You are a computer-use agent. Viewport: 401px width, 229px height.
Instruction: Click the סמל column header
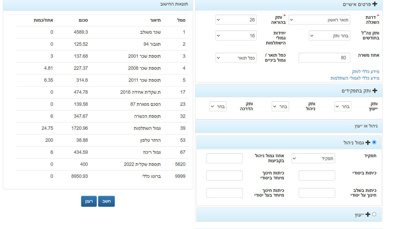coord(181,20)
